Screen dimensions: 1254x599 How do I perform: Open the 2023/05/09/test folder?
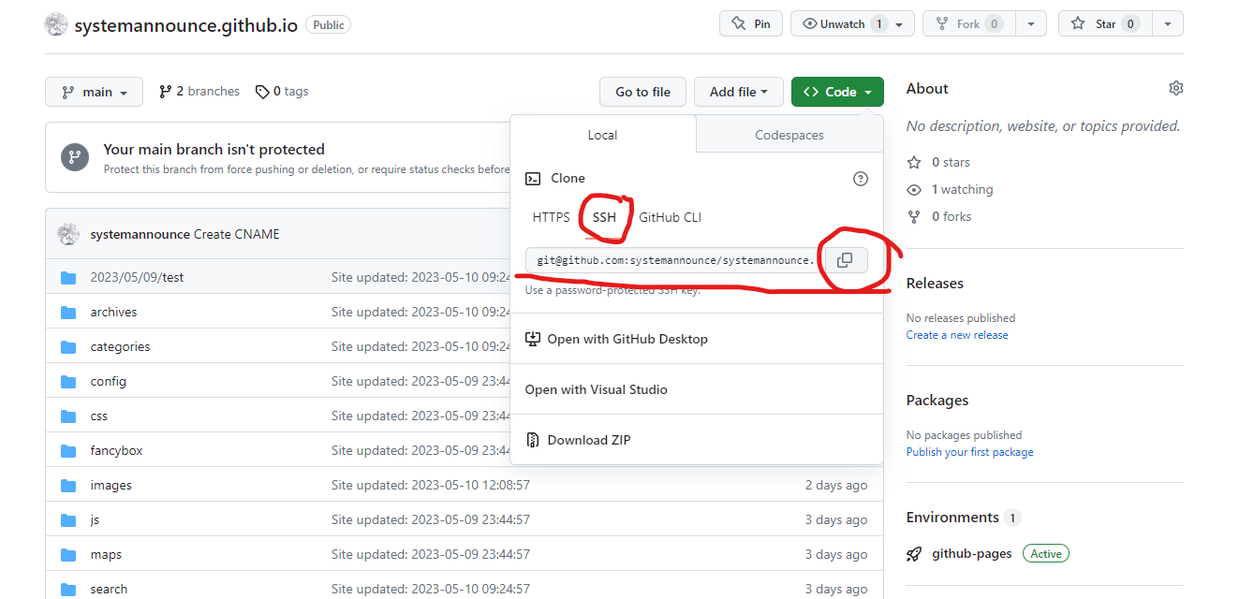click(x=137, y=277)
